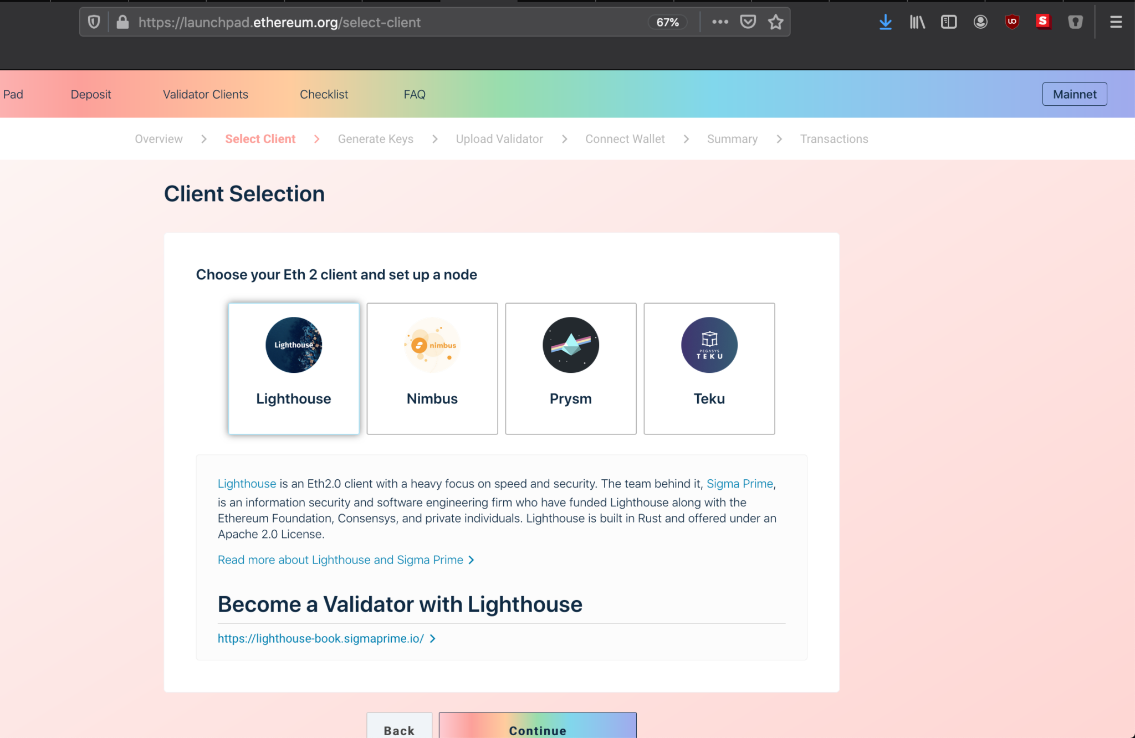Screen dimensions: 1135x738
Task: Click the grey shield extension icon
Action: click(x=1075, y=22)
